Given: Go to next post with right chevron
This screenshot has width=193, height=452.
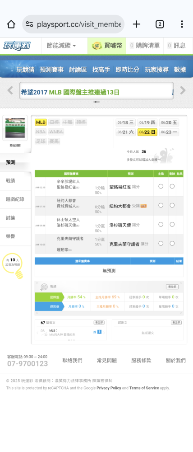Looking at the screenshot, I should [104, 332].
